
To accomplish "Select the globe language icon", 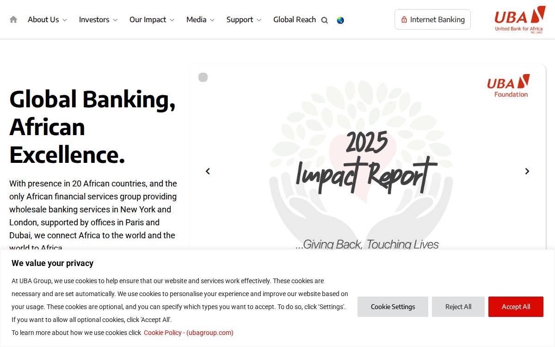I will [x=340, y=20].
